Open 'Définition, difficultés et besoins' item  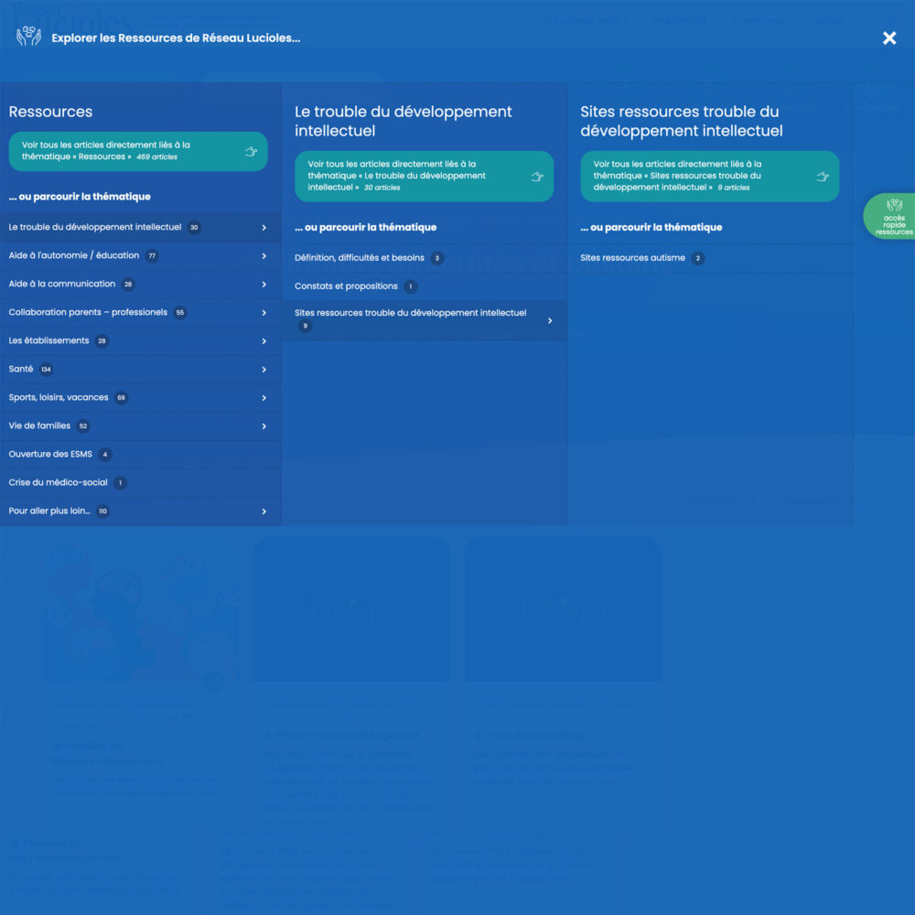click(425, 258)
